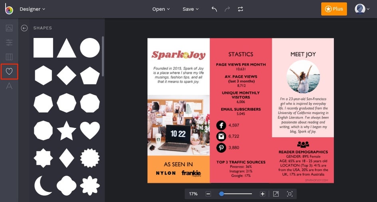The width and height of the screenshot is (377, 202).
Task: Select the MEET JOY heading text
Action: (303, 54)
